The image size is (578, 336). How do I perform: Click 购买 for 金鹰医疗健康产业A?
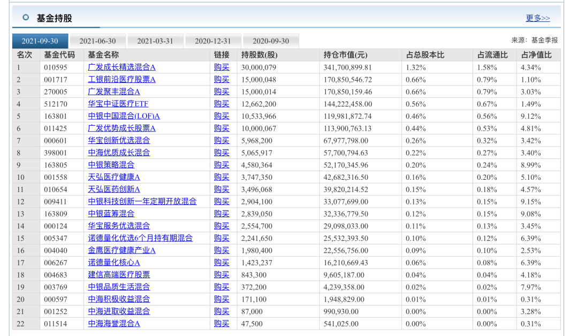point(222,250)
